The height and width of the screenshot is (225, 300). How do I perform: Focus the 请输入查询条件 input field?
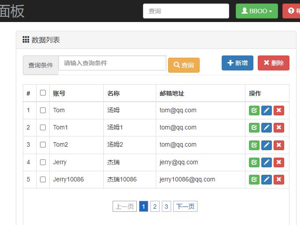(x=112, y=63)
